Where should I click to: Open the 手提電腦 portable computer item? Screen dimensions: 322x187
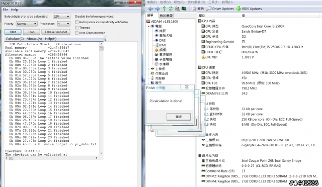click(164, 59)
